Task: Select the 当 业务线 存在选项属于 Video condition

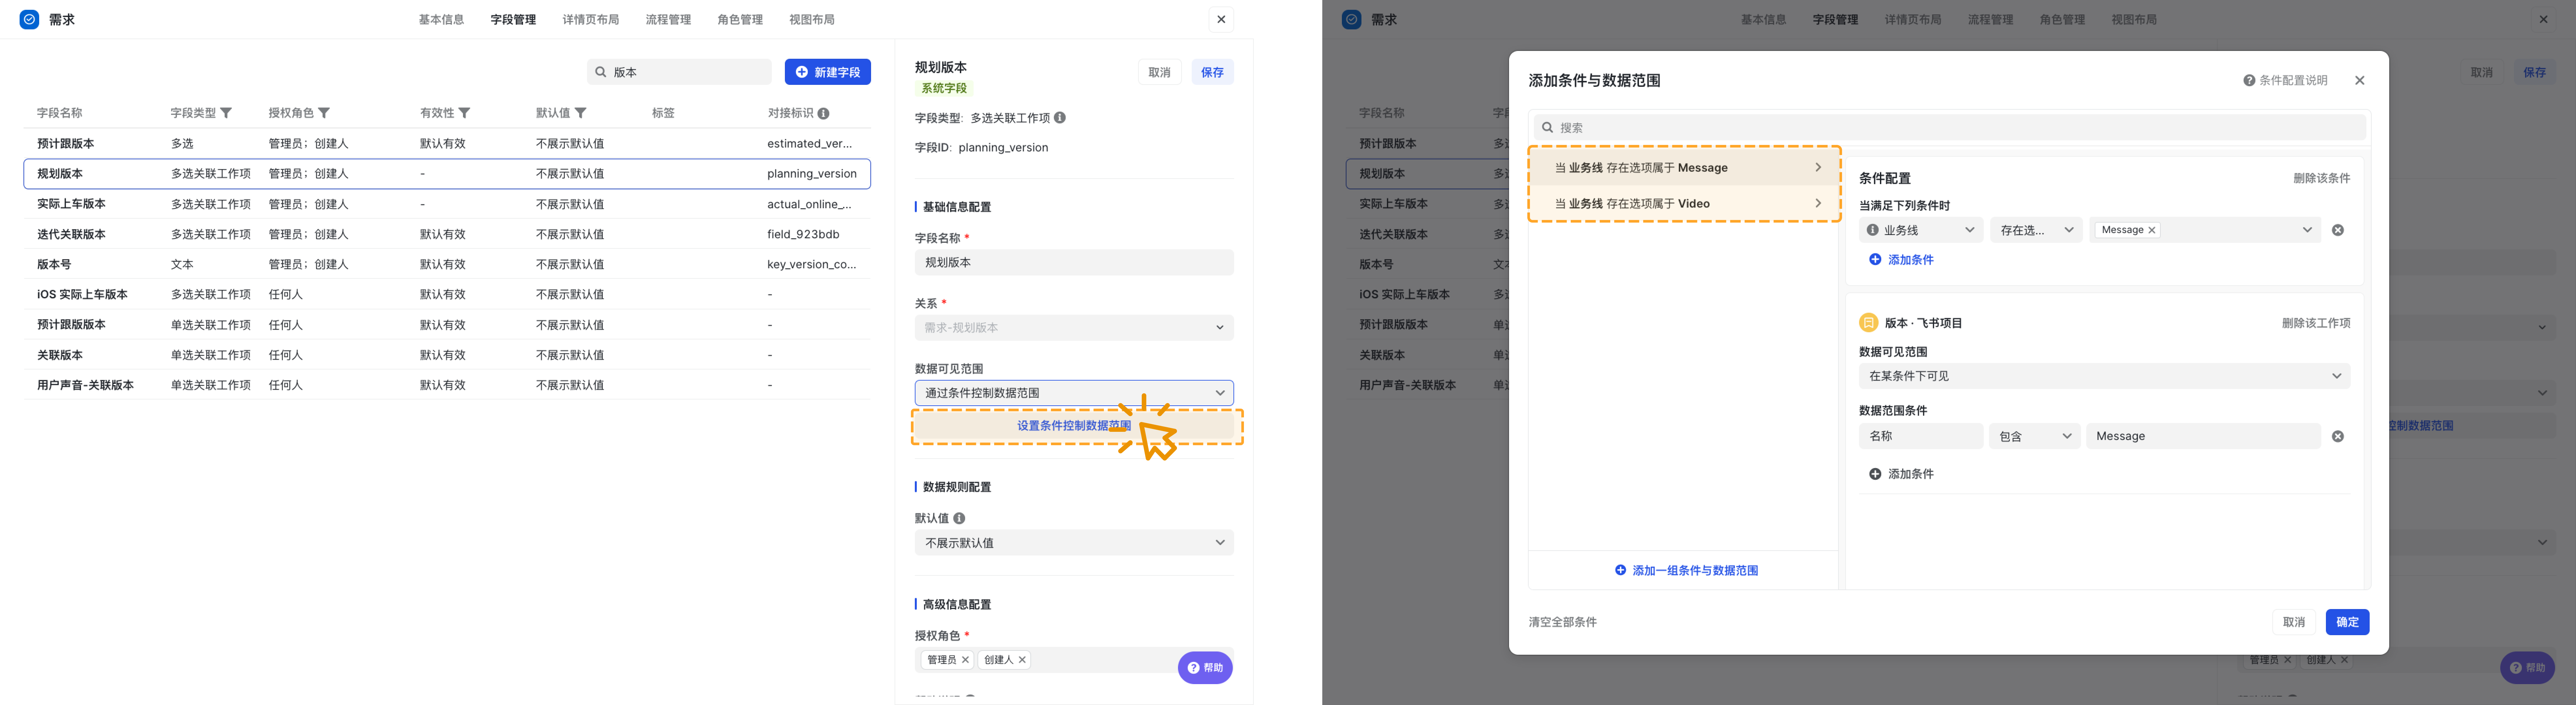Action: (x=1684, y=203)
